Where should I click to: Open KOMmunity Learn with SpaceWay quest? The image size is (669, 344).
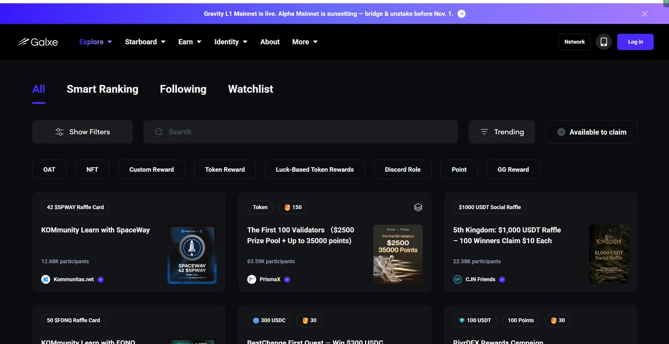95,230
